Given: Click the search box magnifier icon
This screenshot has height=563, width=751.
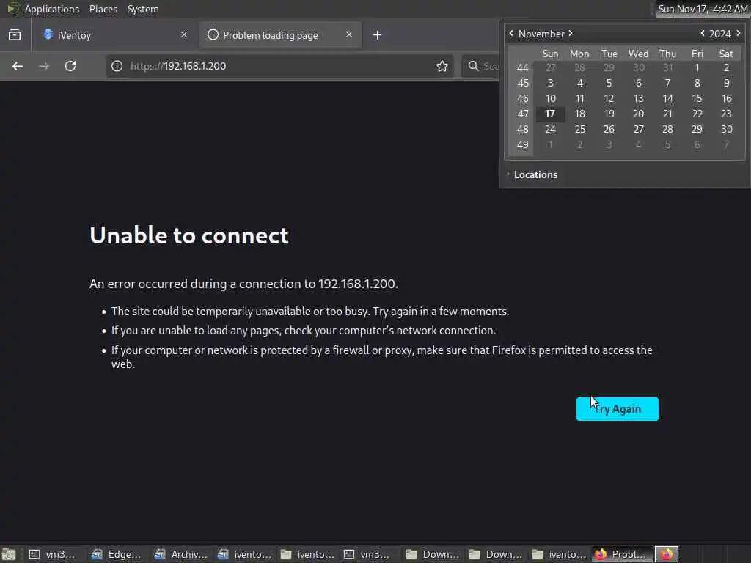Looking at the screenshot, I should (473, 66).
